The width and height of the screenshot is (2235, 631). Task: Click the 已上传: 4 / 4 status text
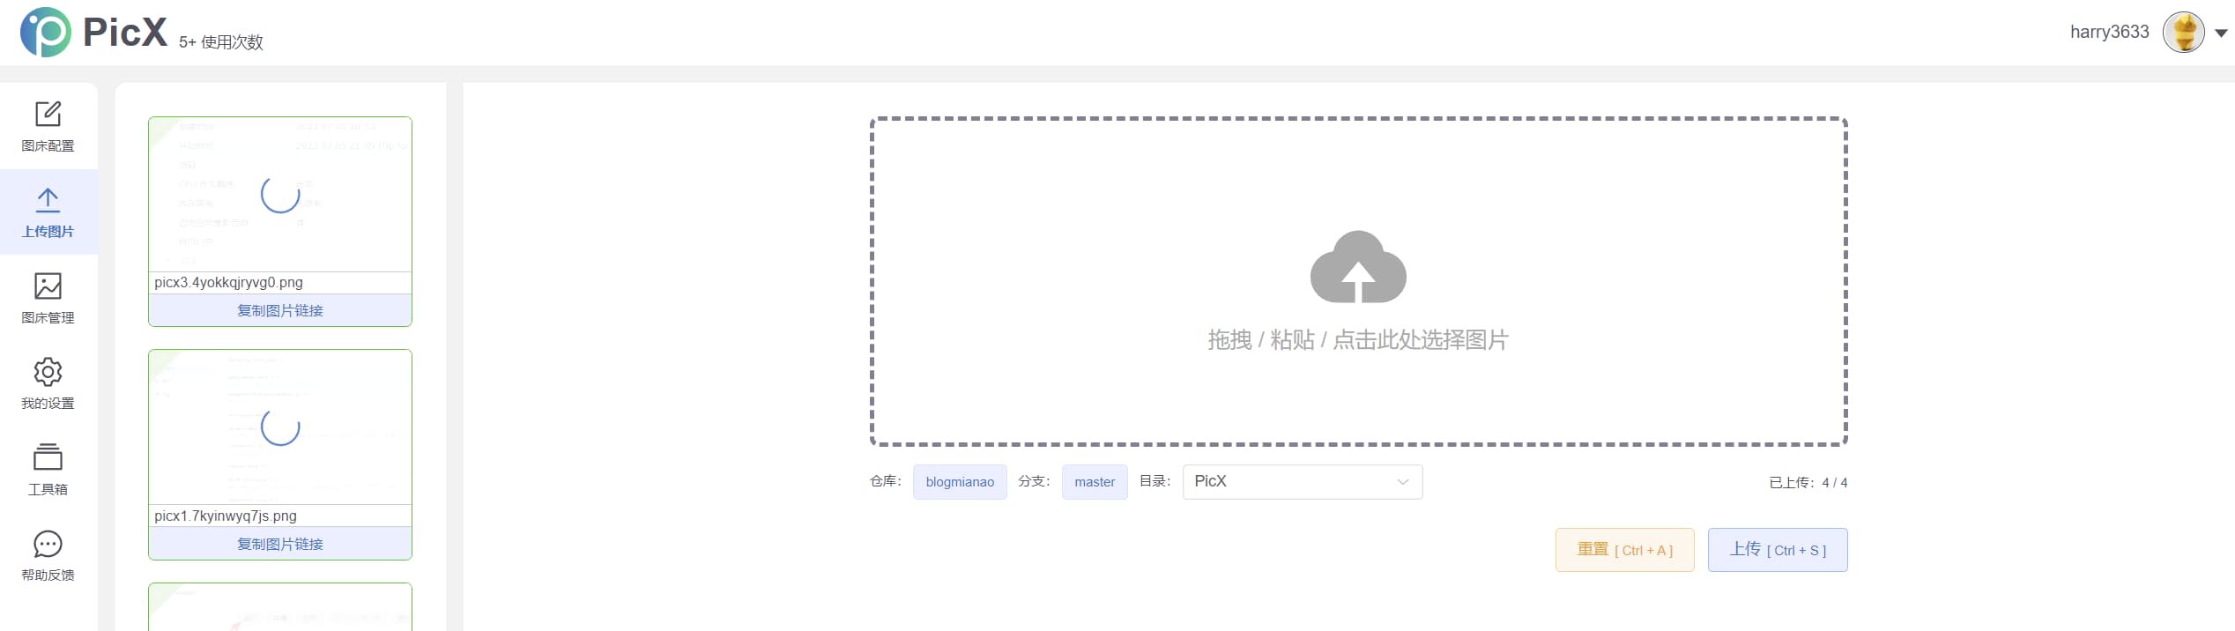(1808, 483)
